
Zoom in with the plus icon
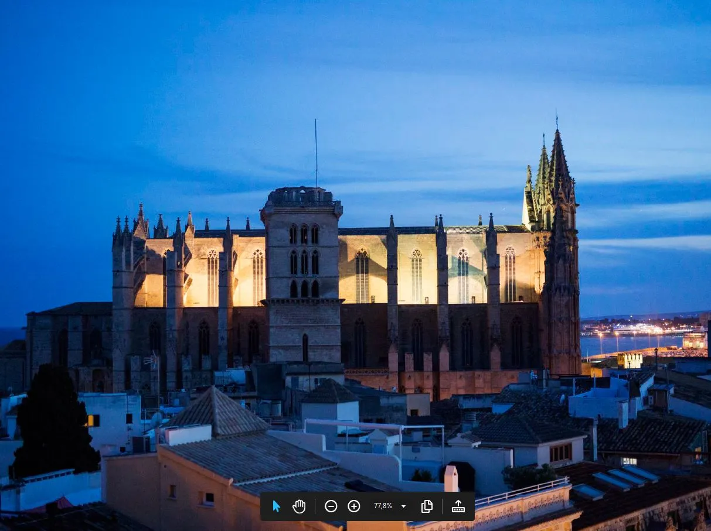click(354, 506)
